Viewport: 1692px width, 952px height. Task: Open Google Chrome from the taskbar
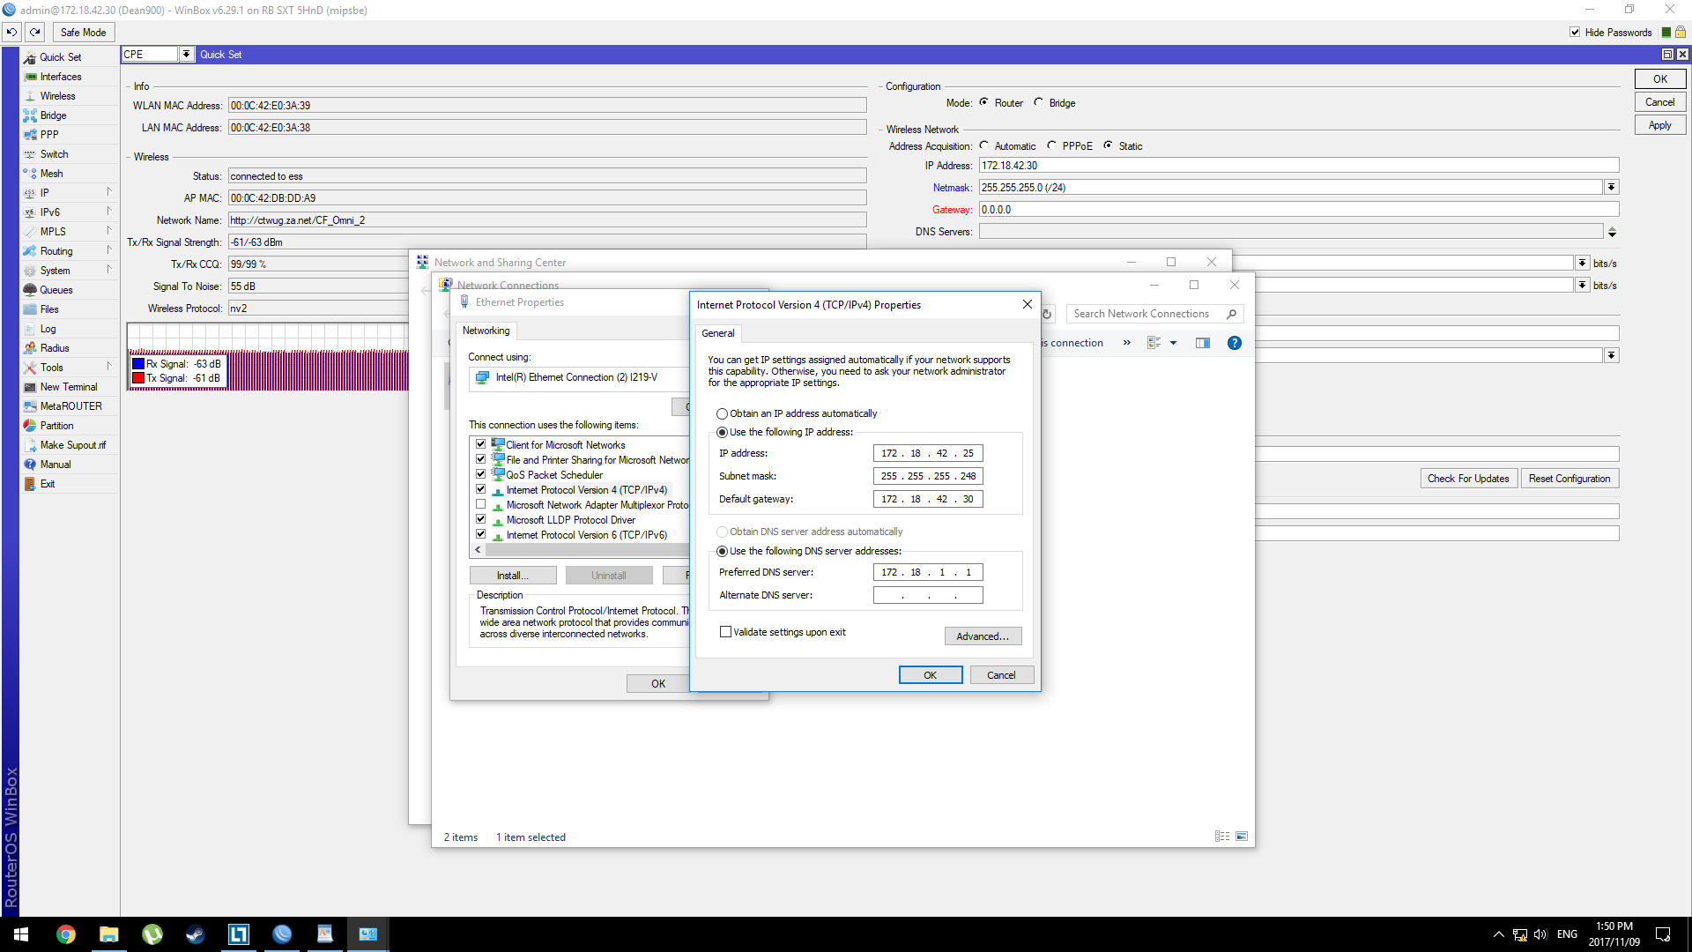[x=66, y=934]
